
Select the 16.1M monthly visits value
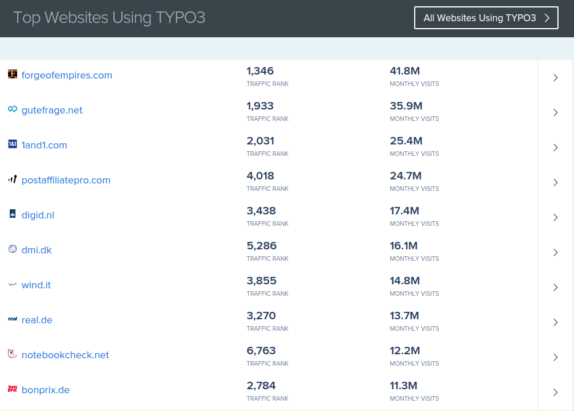403,246
